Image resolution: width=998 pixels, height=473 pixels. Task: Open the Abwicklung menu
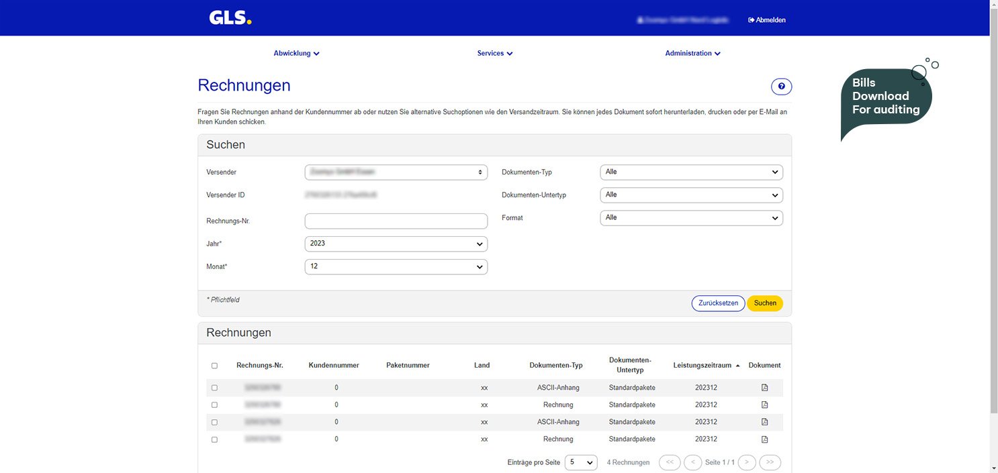[x=296, y=53]
